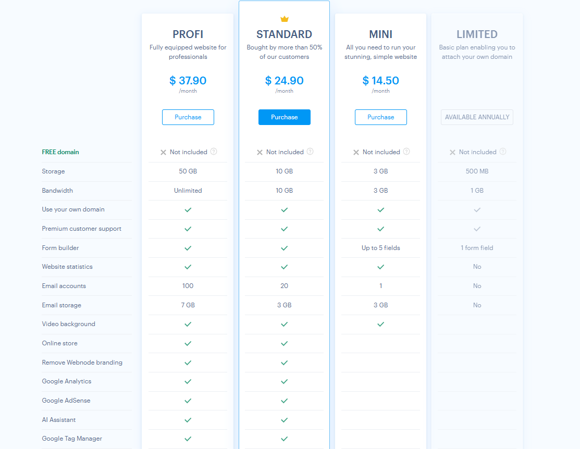Click MINI checkmark for Video background
This screenshot has height=449, width=580.
click(x=380, y=325)
